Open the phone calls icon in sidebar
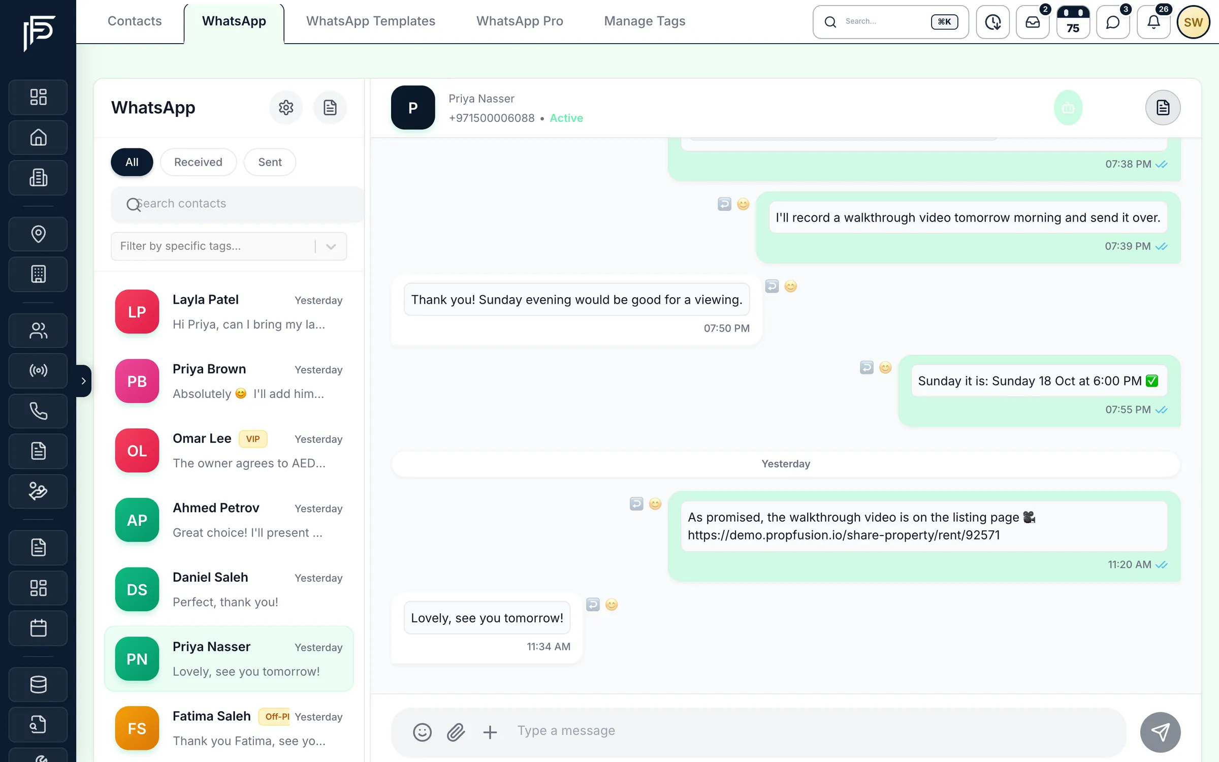1219x762 pixels. point(38,410)
